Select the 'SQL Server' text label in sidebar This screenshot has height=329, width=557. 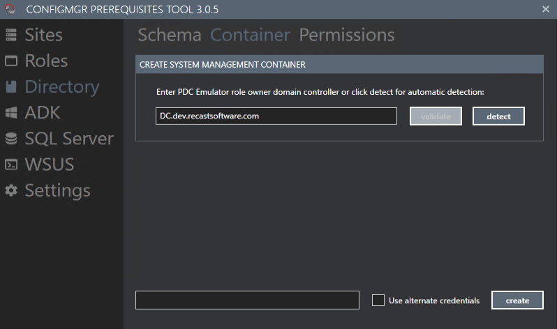click(69, 139)
